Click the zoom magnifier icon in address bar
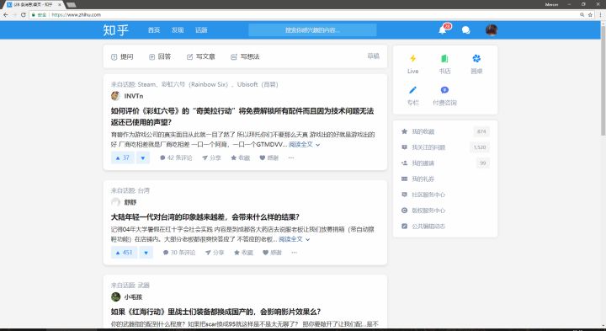 [x=582, y=14]
